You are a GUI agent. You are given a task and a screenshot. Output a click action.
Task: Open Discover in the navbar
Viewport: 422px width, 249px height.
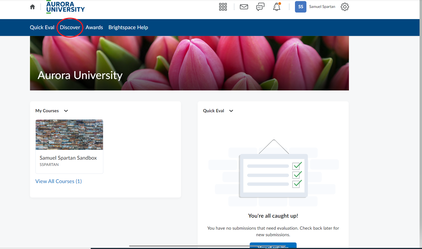[x=70, y=28]
